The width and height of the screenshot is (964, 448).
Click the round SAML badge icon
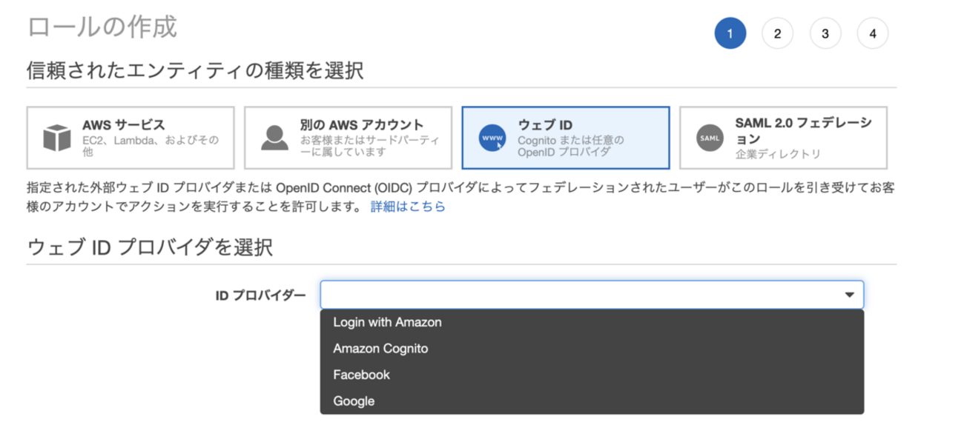(x=710, y=138)
